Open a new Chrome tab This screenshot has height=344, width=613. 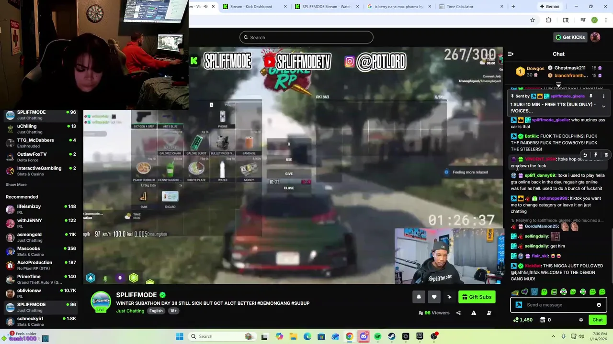[513, 6]
